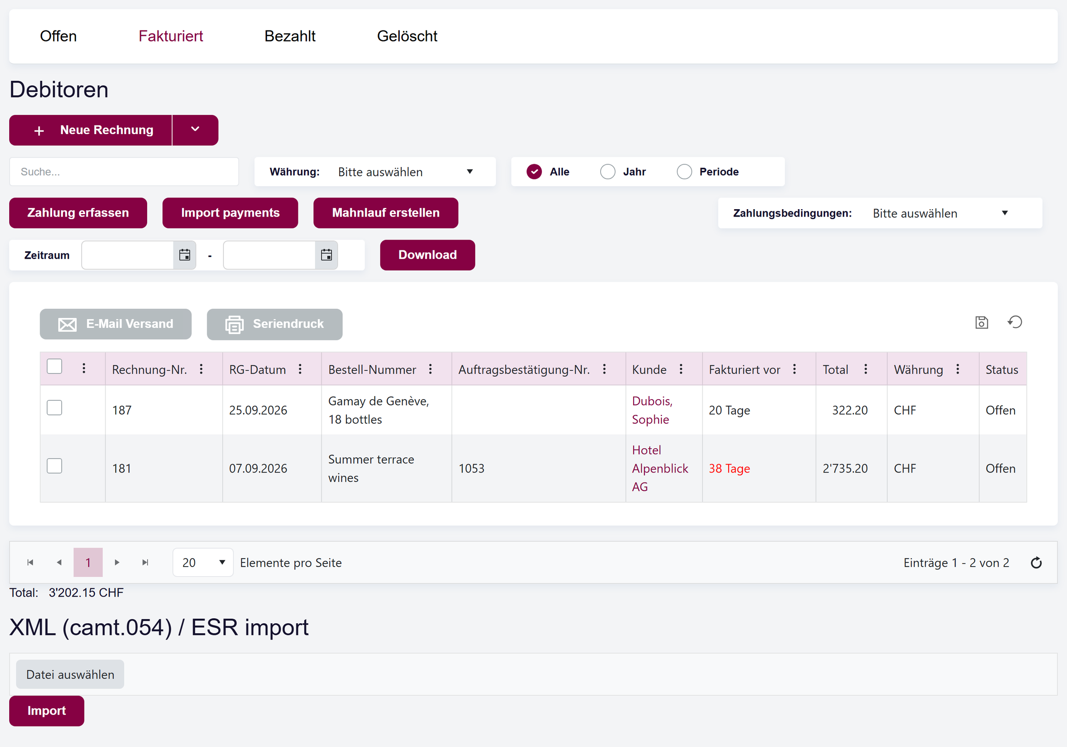Open customer link Dubois, Sophie

652,410
